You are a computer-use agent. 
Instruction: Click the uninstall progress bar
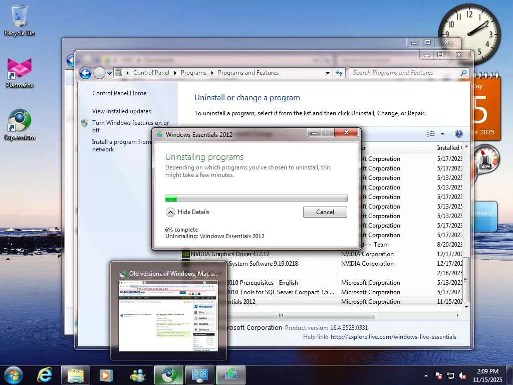coord(256,198)
